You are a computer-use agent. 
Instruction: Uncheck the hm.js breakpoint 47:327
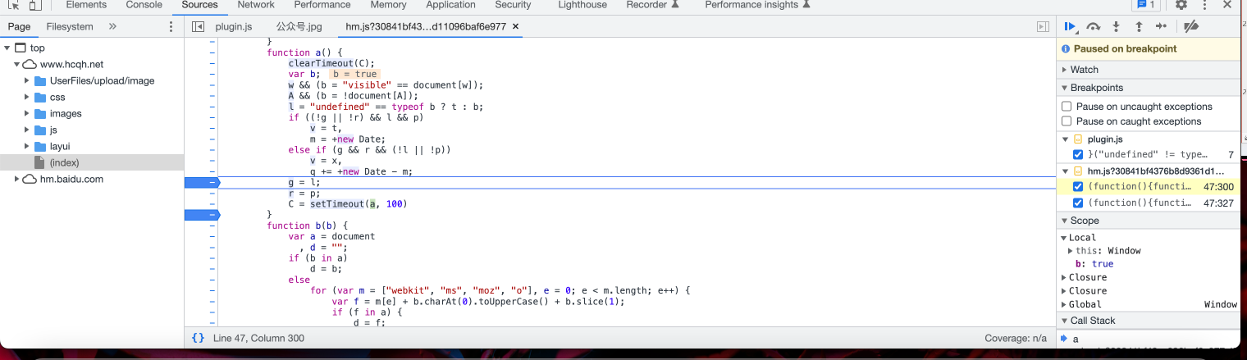[x=1078, y=203]
